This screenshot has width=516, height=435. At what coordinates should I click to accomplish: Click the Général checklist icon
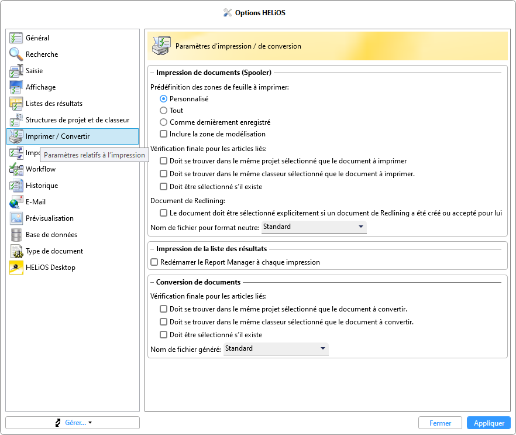(x=16, y=38)
